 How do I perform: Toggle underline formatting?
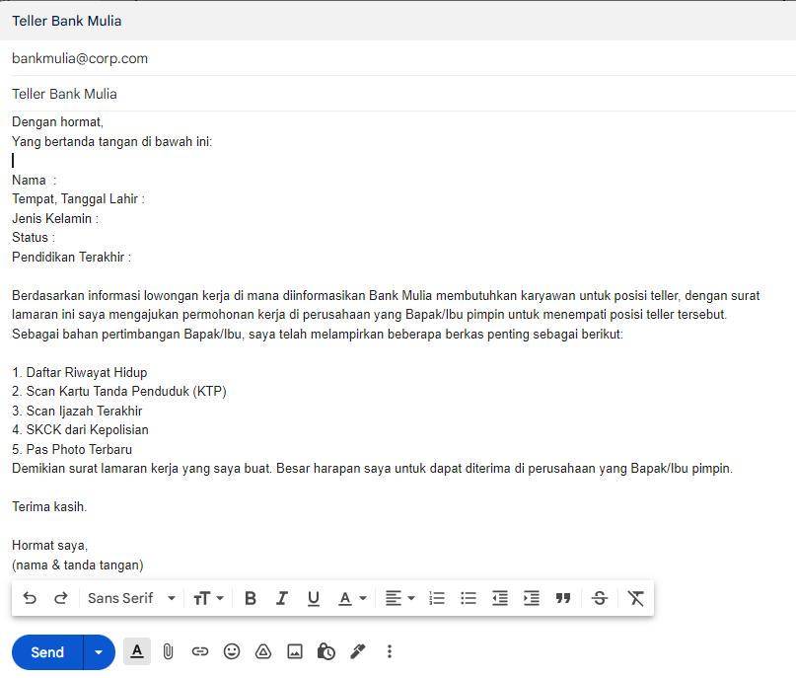pyautogui.click(x=314, y=598)
